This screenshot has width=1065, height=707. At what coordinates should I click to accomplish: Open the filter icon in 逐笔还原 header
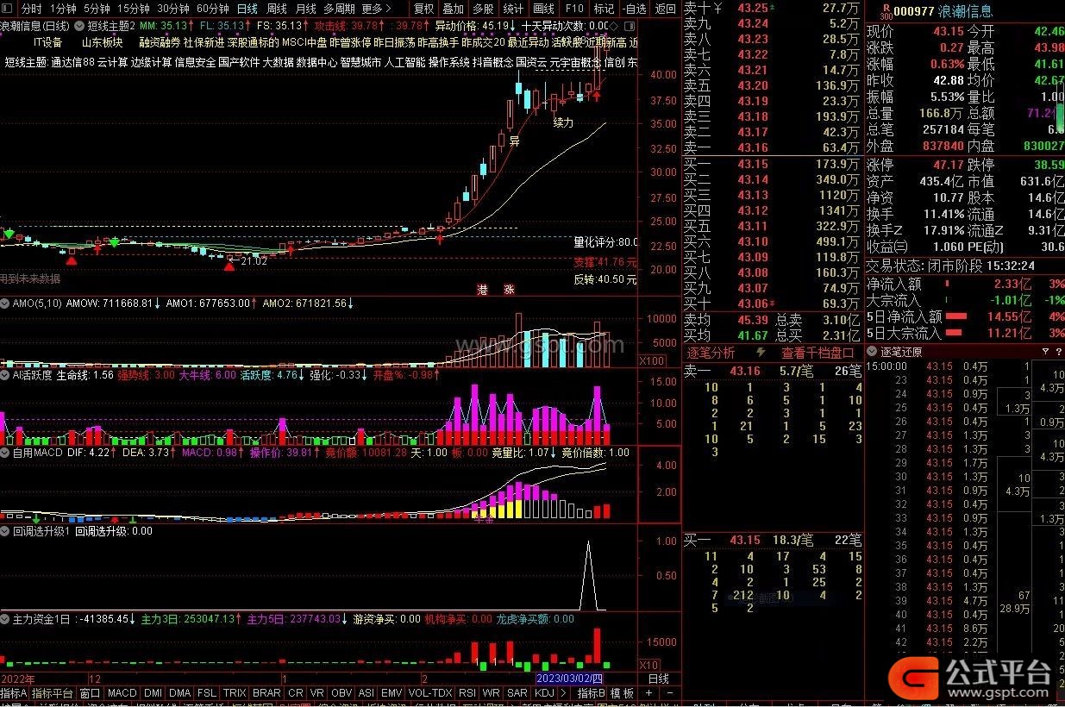[x=1046, y=352]
